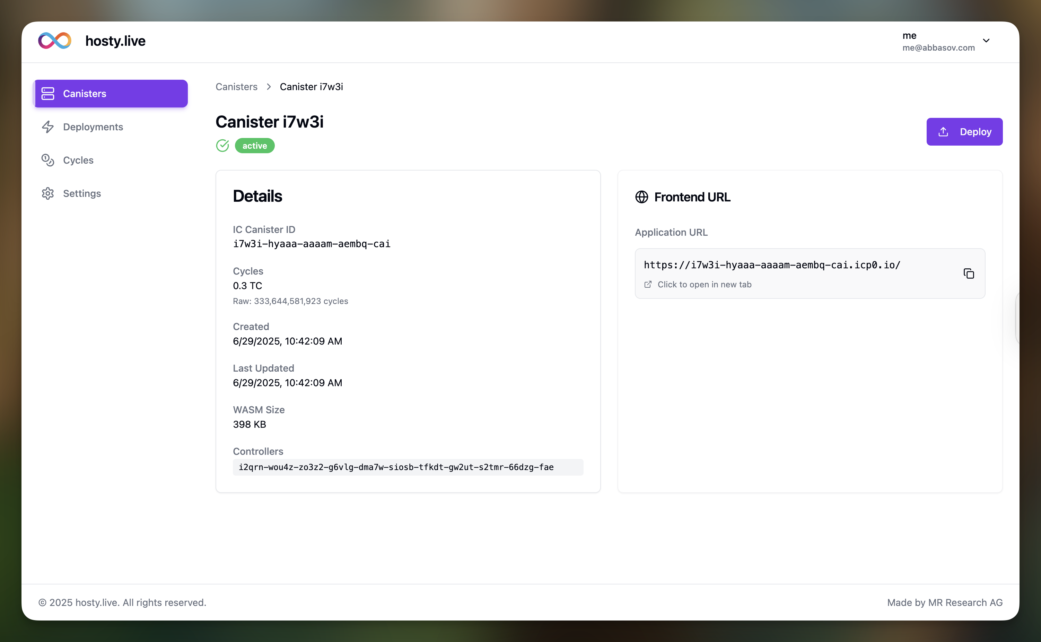Image resolution: width=1041 pixels, height=642 pixels.
Task: Go to Cycles in the sidebar
Action: pyautogui.click(x=78, y=160)
